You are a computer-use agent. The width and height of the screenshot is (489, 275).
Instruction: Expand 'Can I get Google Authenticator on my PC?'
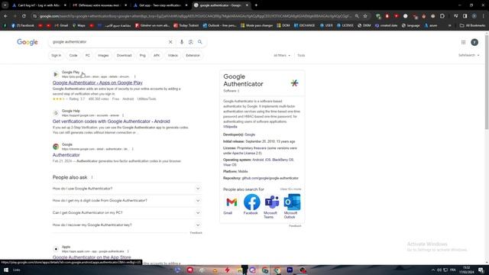pos(127,212)
